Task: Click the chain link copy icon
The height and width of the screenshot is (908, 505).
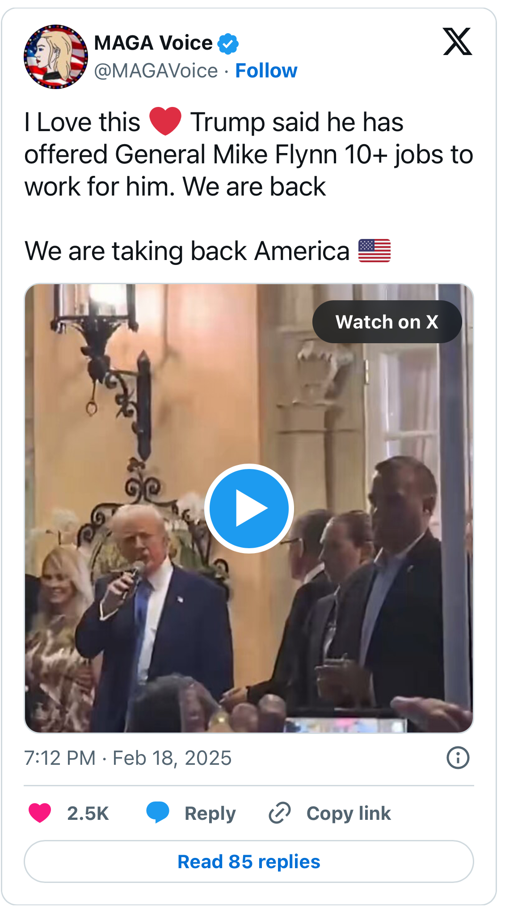Action: [x=280, y=813]
